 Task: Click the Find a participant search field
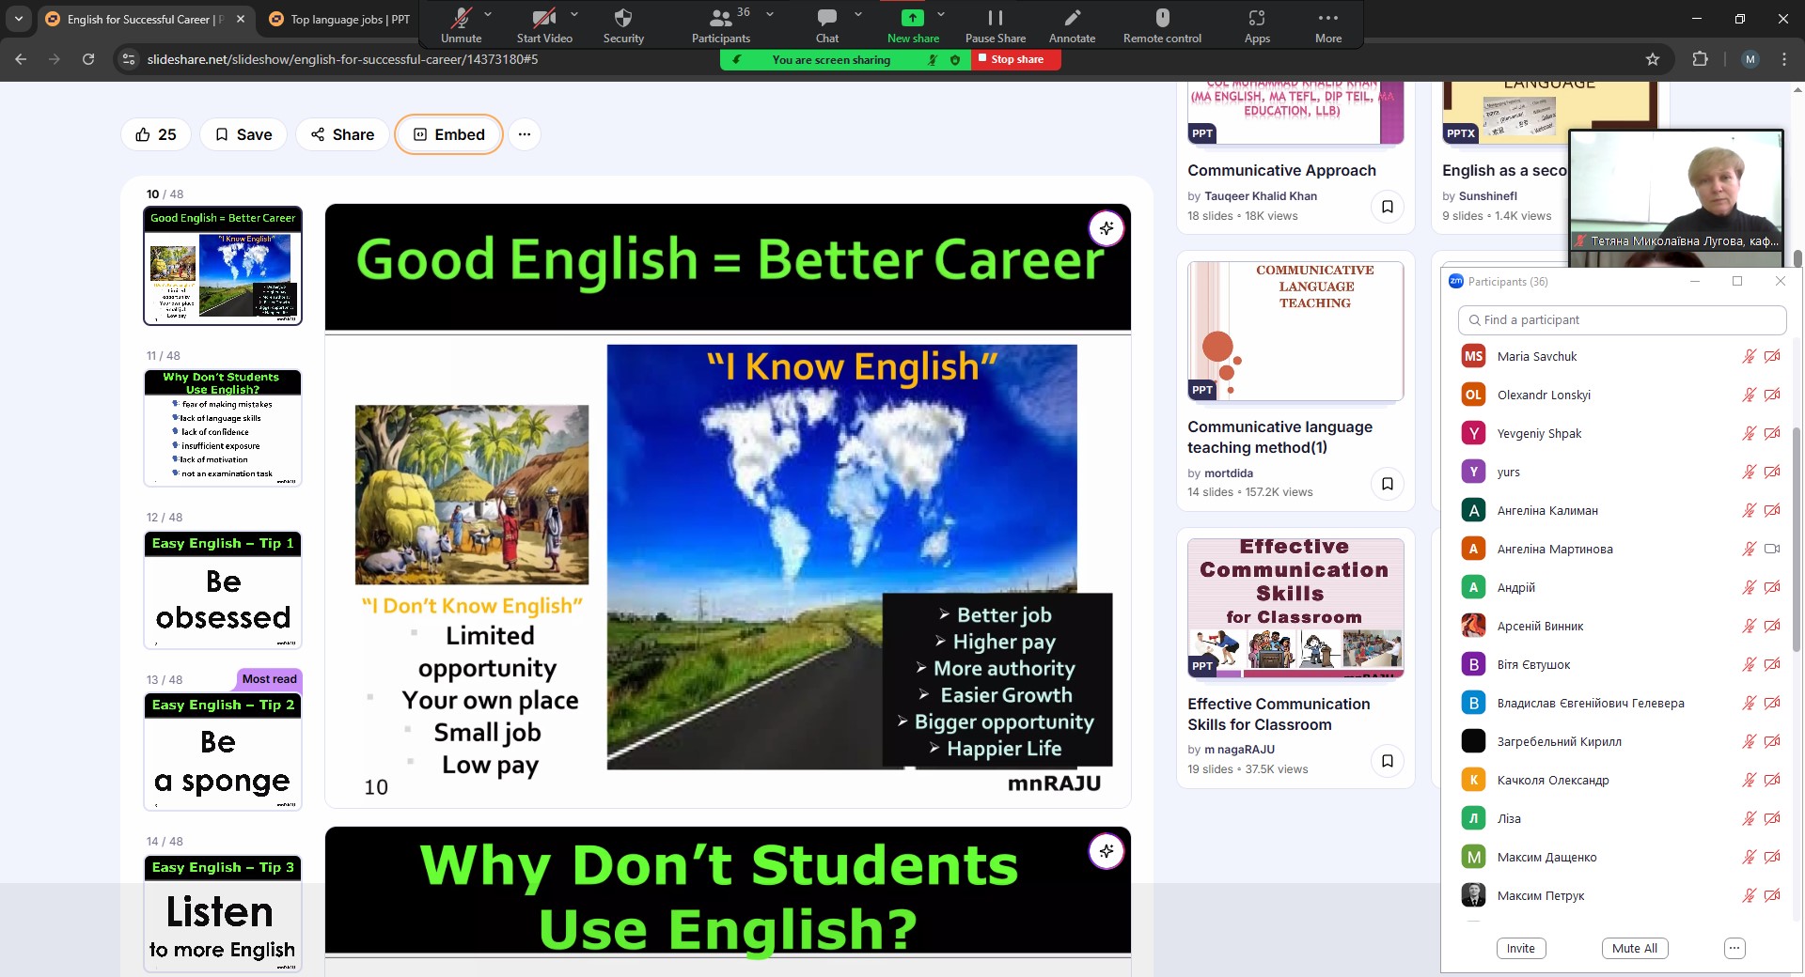pos(1622,320)
